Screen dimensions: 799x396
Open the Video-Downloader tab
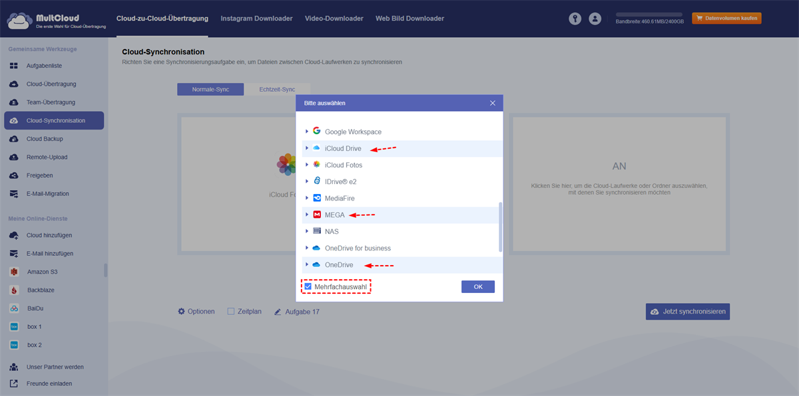coord(334,19)
